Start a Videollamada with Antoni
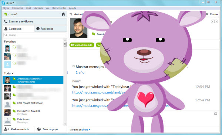 click(82, 45)
